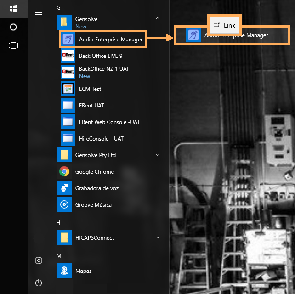Image resolution: width=295 pixels, height=294 pixels.
Task: Open Settings gear icon
Action: point(39,261)
